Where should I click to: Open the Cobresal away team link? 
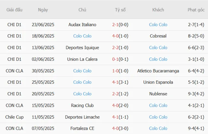coord(158,36)
